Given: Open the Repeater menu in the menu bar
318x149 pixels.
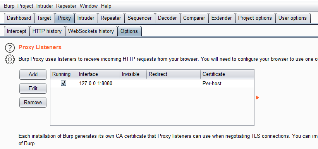Looking at the screenshot, I should (66, 6).
